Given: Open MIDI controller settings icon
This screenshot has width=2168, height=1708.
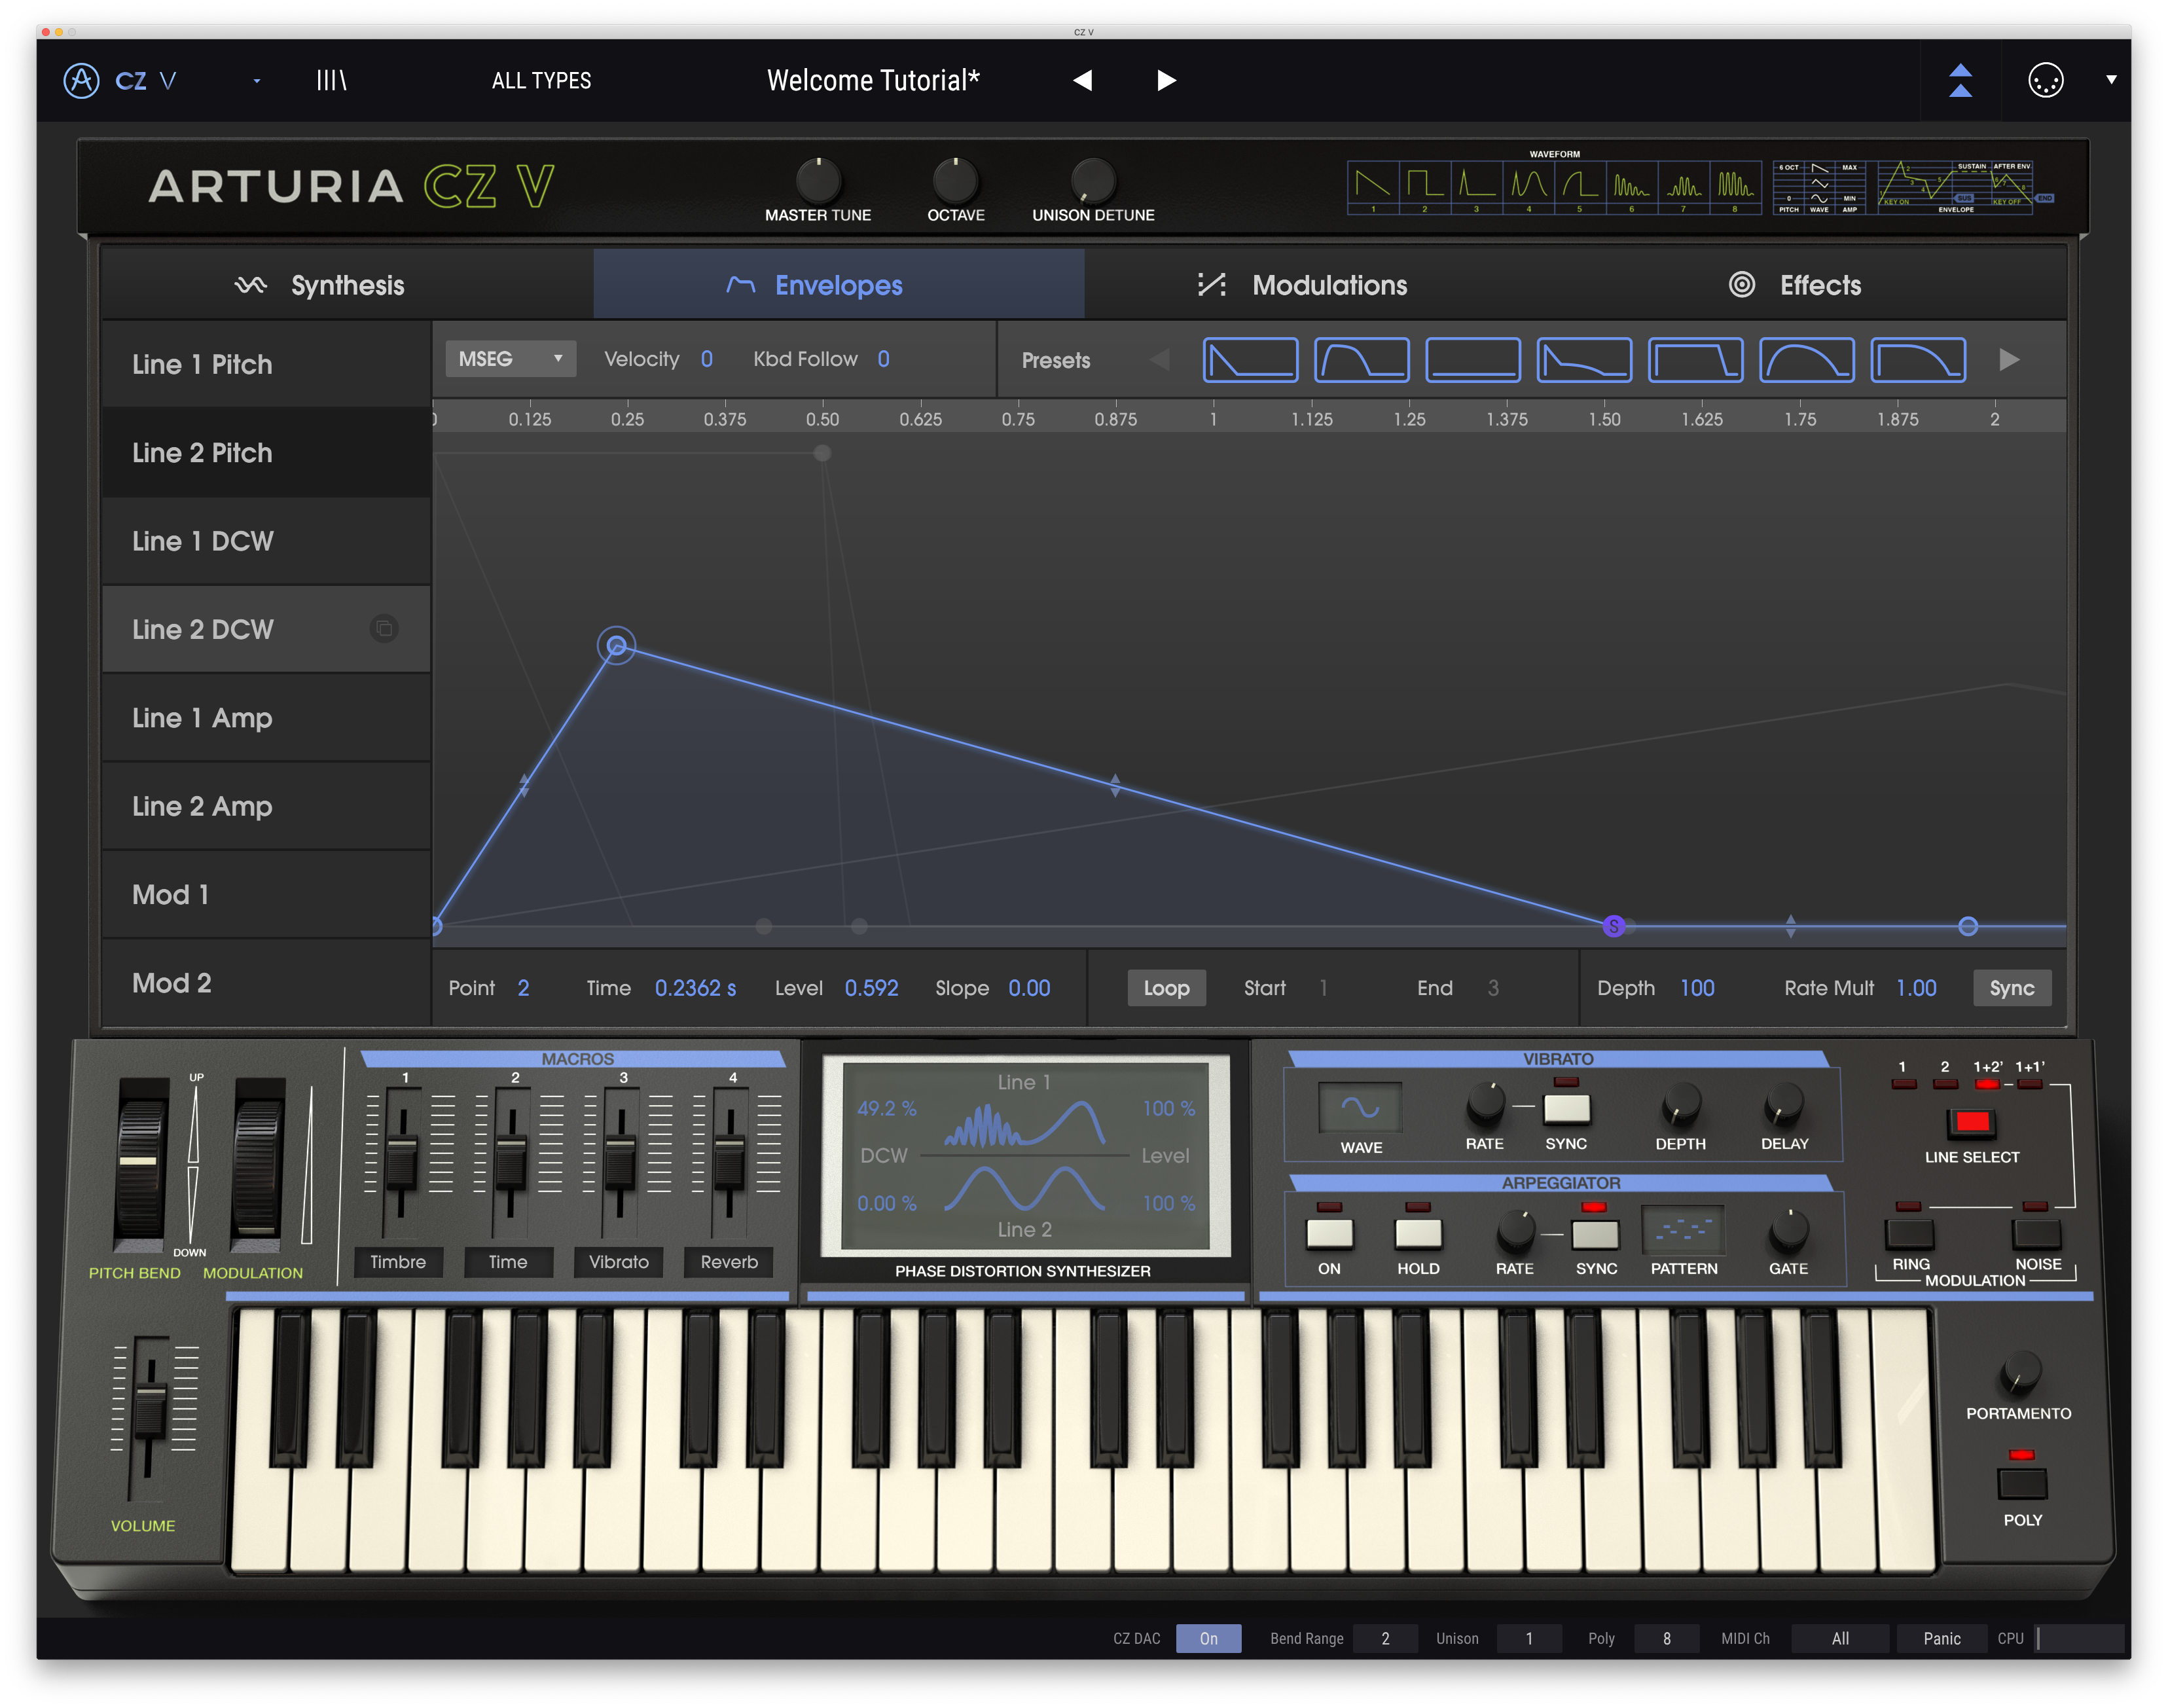Looking at the screenshot, I should (2045, 80).
